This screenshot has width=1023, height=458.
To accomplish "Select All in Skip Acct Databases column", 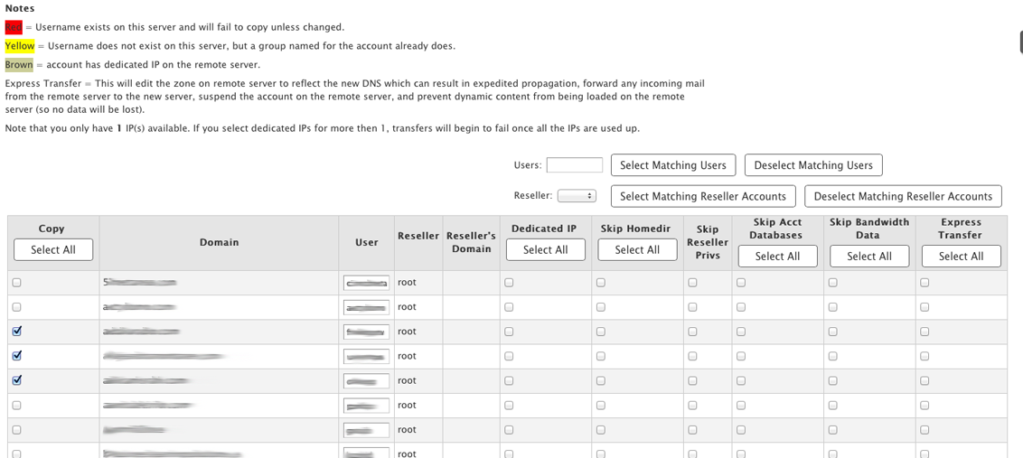I will click(777, 256).
